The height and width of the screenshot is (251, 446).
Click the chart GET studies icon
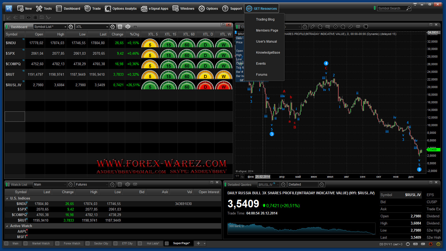tap(328, 27)
